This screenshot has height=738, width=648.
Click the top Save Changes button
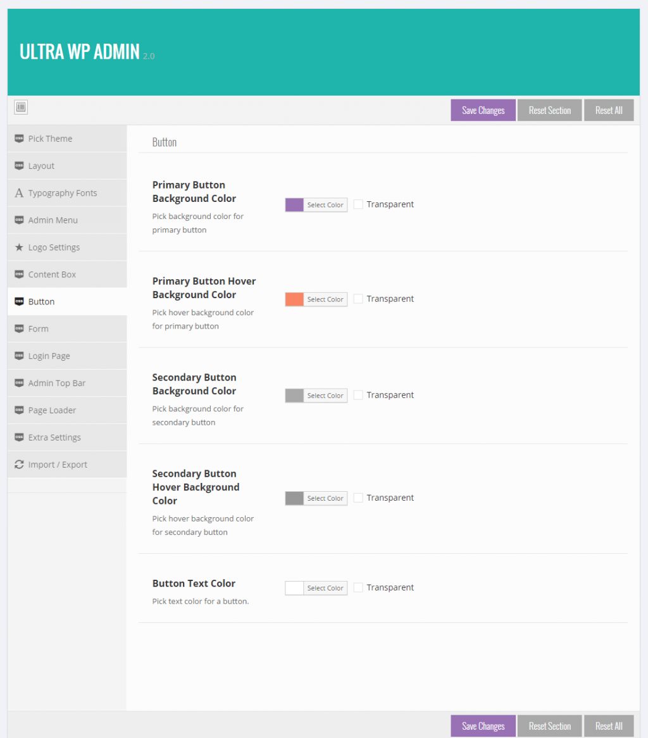coord(483,110)
